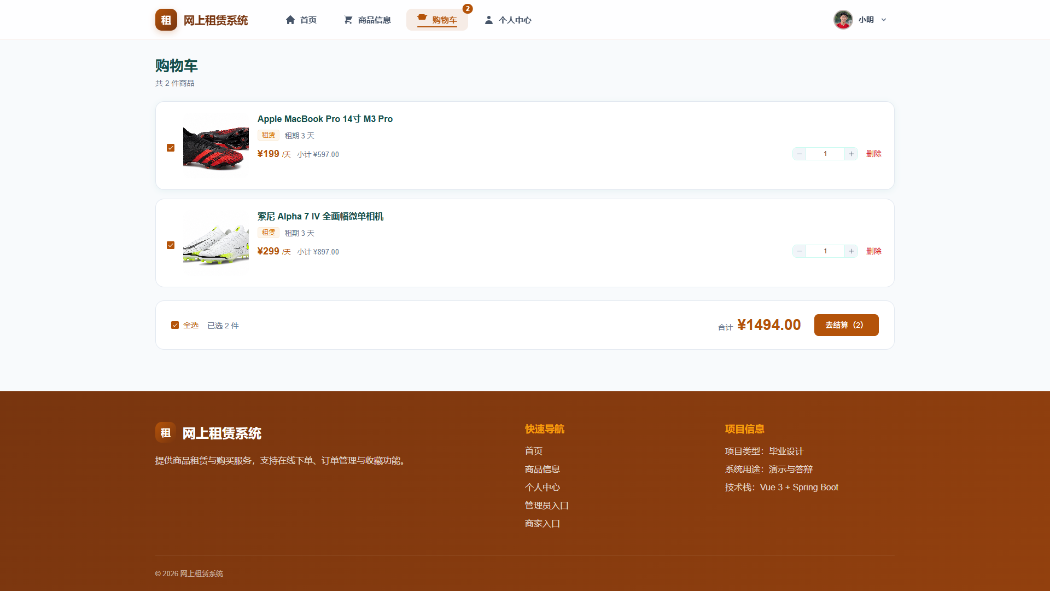1050x591 pixels.
Task: Toggle the 全选 select-all checkbox
Action: click(175, 325)
